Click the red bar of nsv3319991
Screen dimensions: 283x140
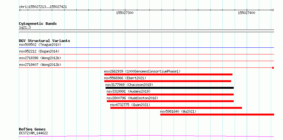pos(170,94)
